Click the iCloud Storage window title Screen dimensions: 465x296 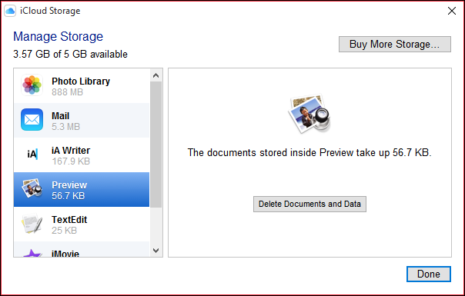(x=50, y=11)
